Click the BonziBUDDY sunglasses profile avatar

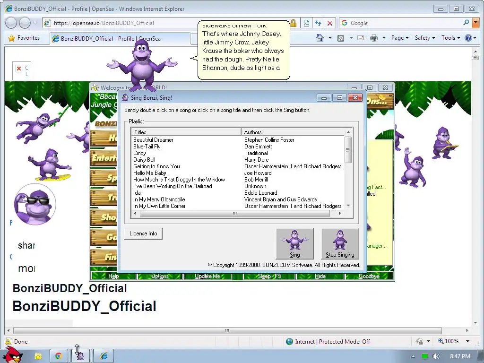pos(35,204)
